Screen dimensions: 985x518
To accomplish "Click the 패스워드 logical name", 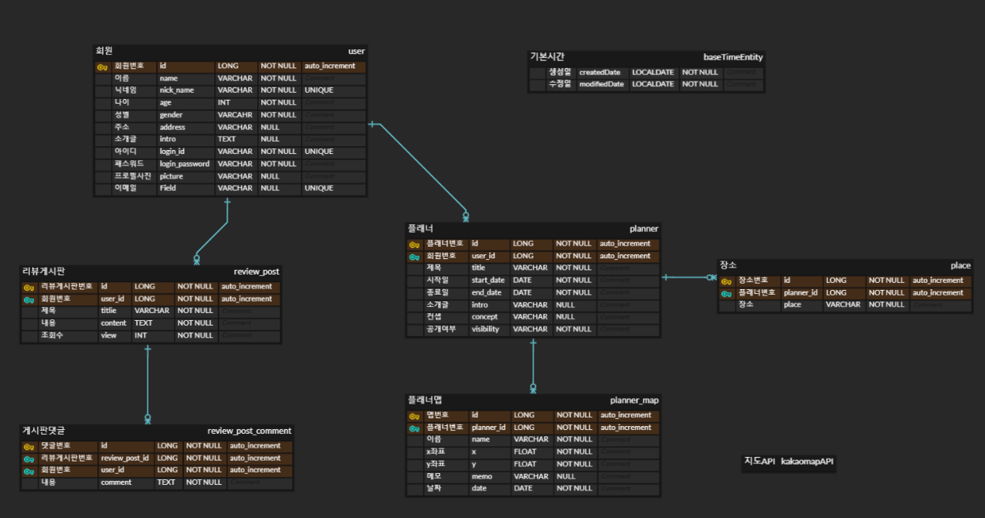I will click(x=130, y=164).
